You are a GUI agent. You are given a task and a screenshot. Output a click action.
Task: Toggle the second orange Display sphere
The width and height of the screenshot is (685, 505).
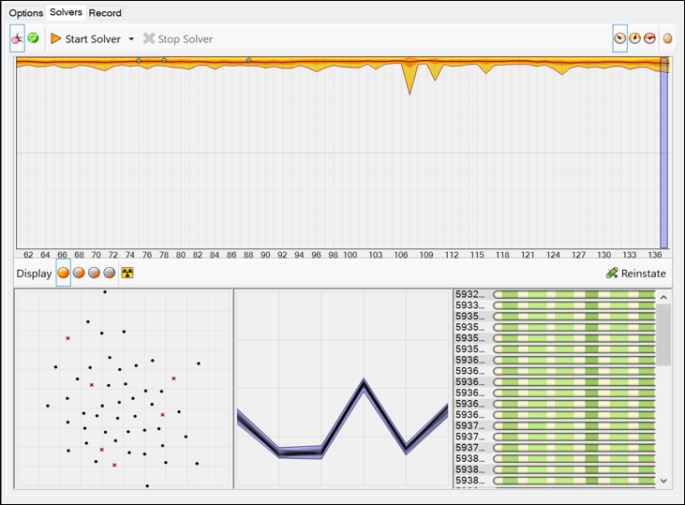pos(79,274)
